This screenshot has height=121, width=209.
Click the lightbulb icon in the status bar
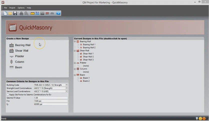coord(197,118)
